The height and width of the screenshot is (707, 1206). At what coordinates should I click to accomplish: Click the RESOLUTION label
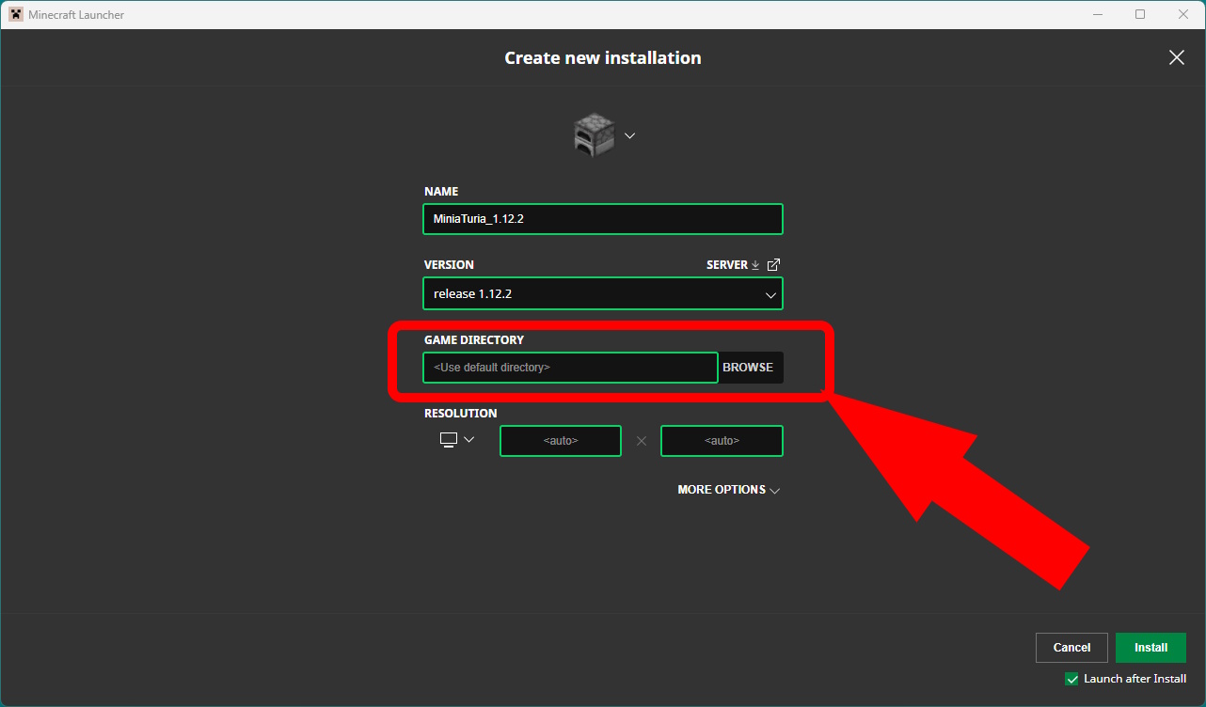(461, 413)
